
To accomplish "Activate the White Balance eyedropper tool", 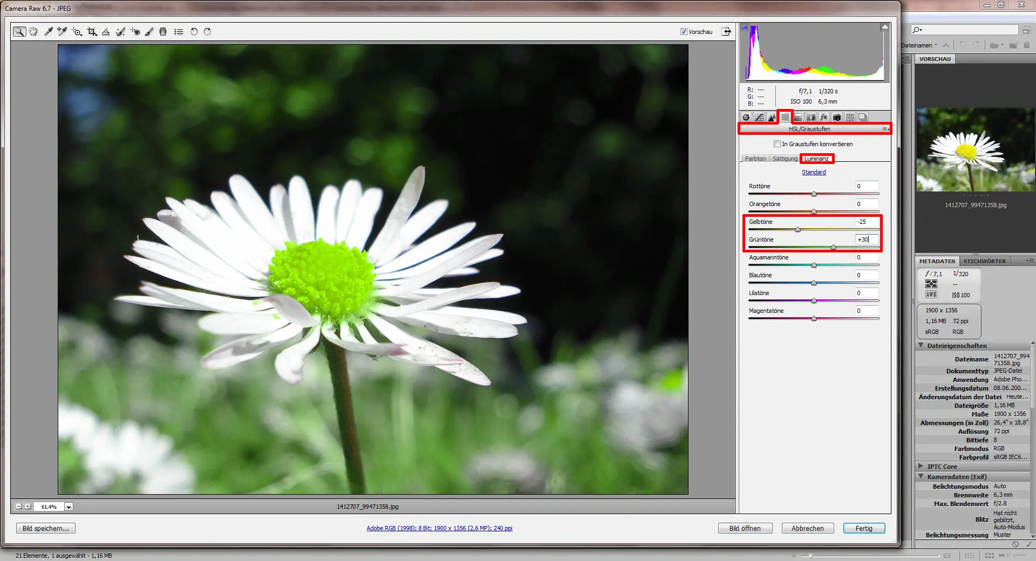I will click(48, 31).
